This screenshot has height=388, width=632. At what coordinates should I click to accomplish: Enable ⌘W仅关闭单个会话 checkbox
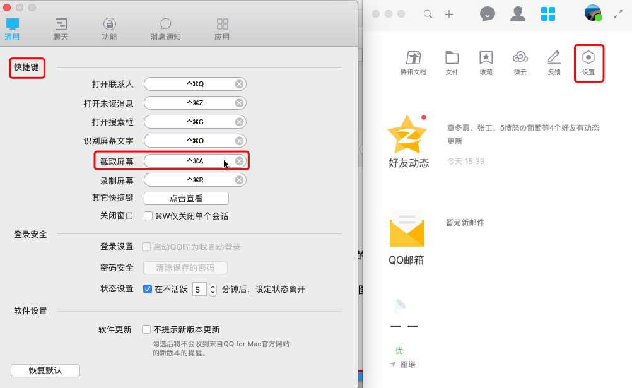tap(148, 216)
